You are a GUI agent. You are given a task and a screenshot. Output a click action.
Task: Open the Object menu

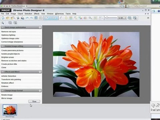(x=20, y=14)
